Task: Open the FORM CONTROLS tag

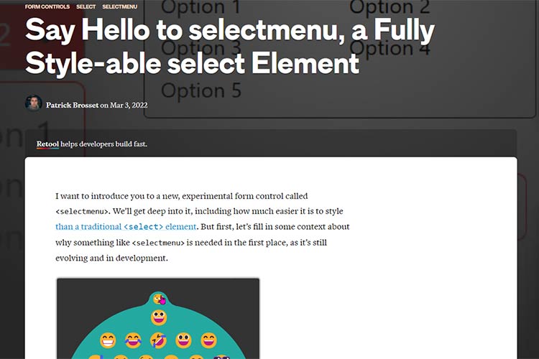Action: pos(47,6)
